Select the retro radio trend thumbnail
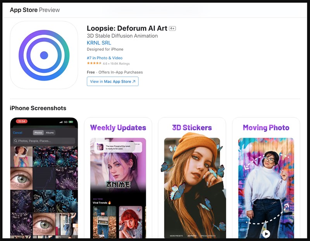Screen dimensions: 310x241 104,222
